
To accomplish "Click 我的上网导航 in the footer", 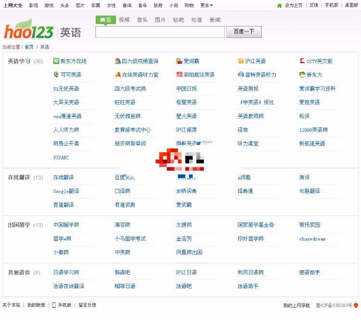I will tap(297, 306).
